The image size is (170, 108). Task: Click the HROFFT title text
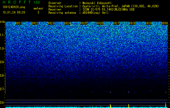[17, 2]
